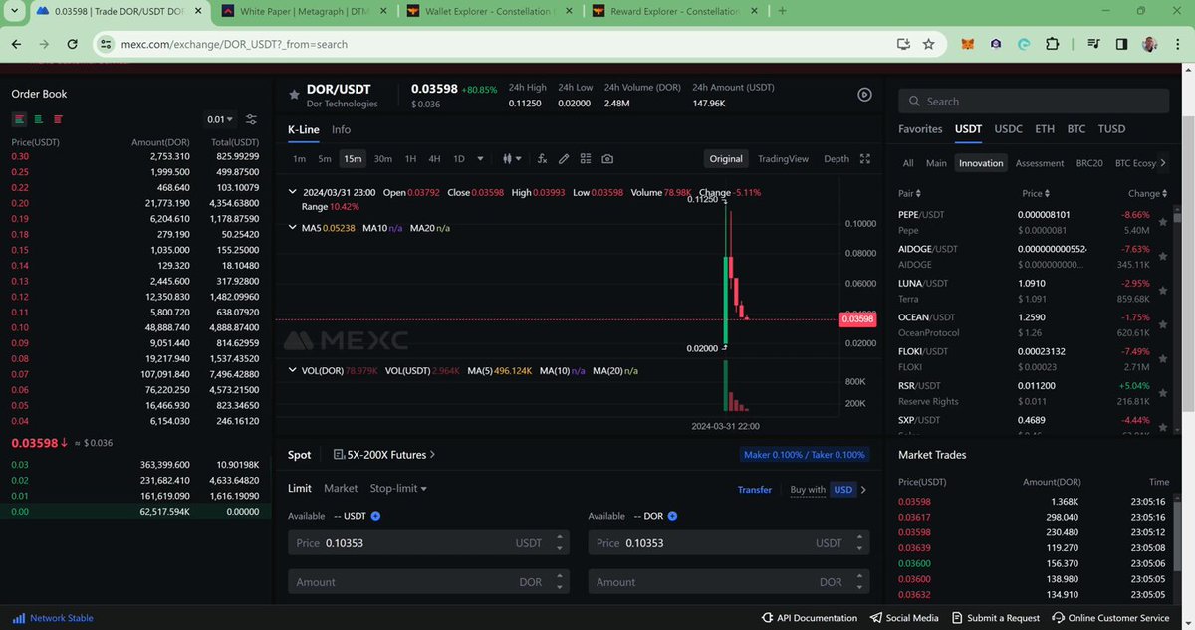Open Chrome media control icon
This screenshot has height=630, width=1195.
(x=1094, y=44)
